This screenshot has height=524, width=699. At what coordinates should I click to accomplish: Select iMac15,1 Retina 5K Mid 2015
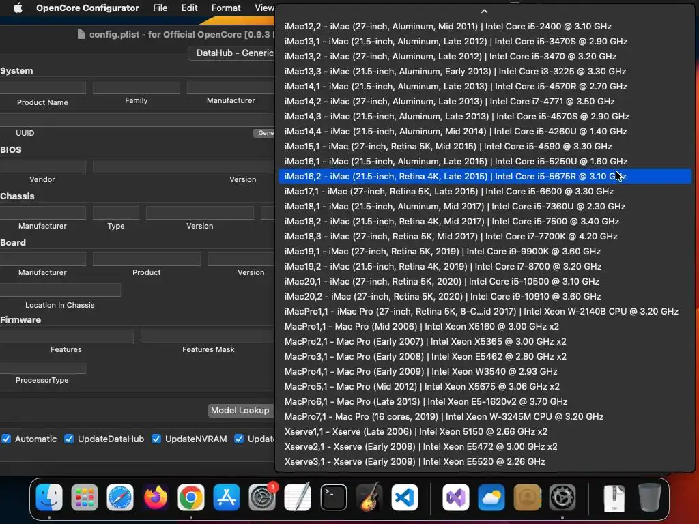click(485, 146)
